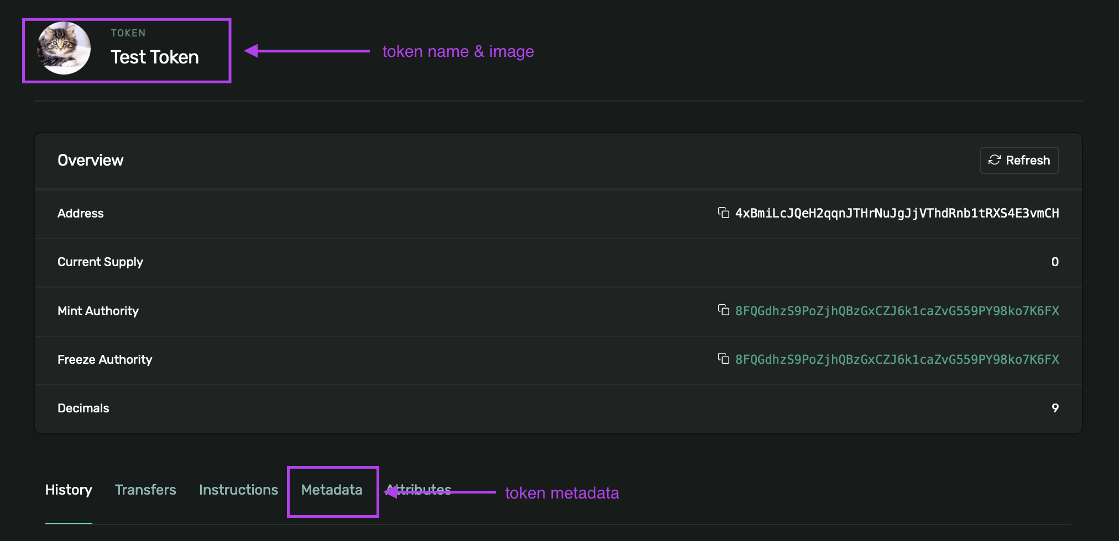Open the Transfers tab
This screenshot has height=541, width=1119.
[x=145, y=490]
